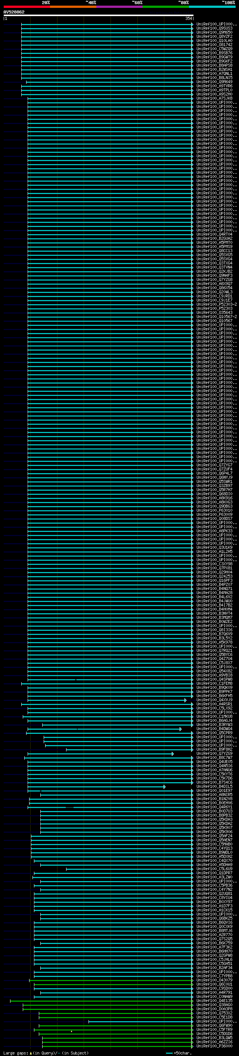
Task: Select hit label UniRef100_Q4E135
Action: click(x=214, y=1000)
